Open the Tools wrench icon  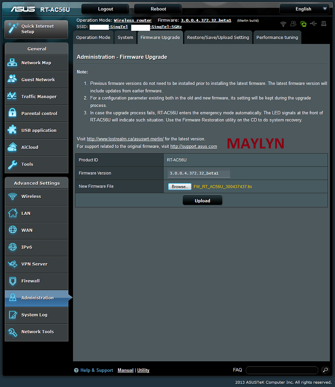coord(13,164)
